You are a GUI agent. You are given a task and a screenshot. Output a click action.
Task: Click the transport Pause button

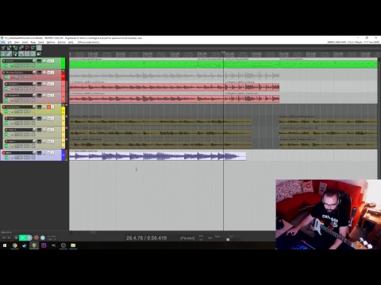29,237
